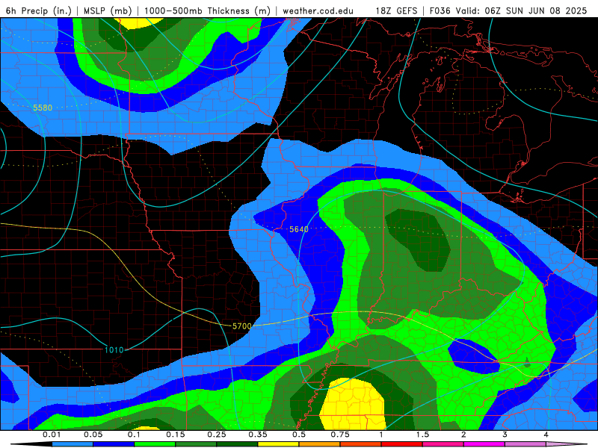Image resolution: width=598 pixels, height=448 pixels.
Task: Click the red 1 inch legend swatch
Action: [x=402, y=444]
